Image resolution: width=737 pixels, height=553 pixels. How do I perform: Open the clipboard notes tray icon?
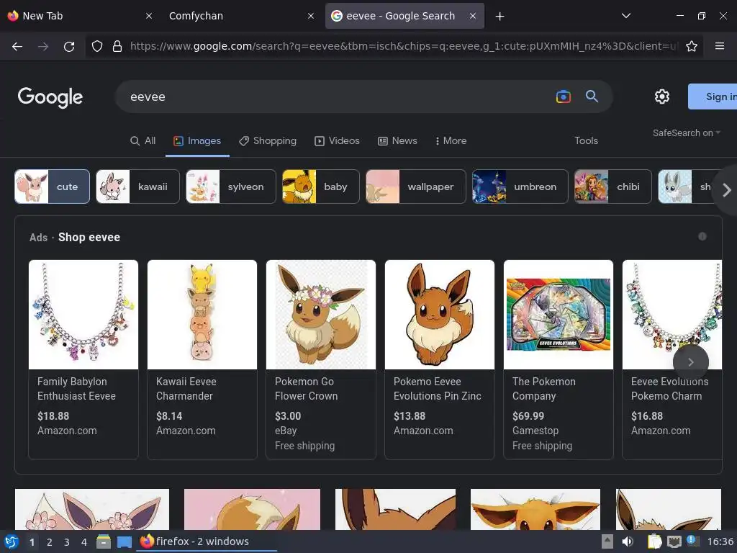coord(654,541)
